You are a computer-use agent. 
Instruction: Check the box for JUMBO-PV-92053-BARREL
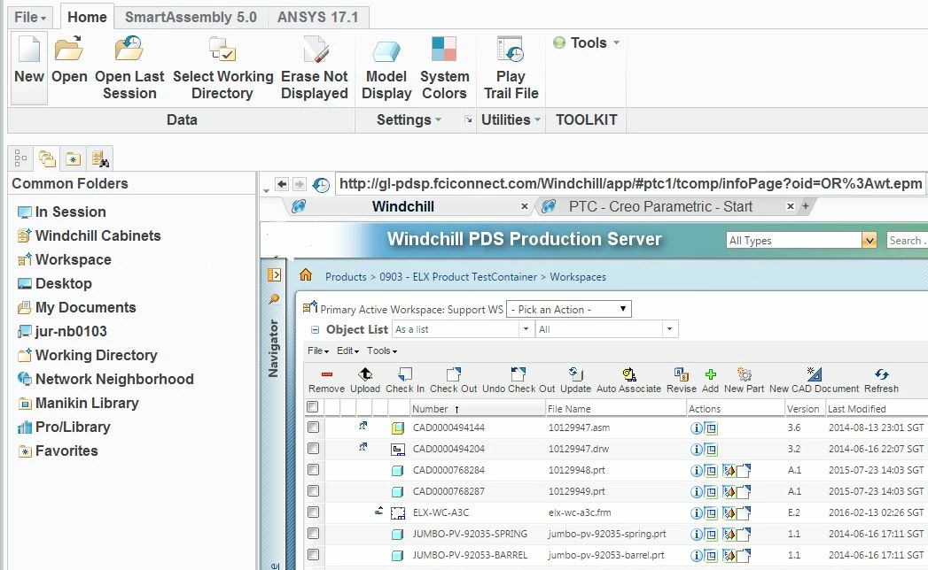(x=313, y=555)
